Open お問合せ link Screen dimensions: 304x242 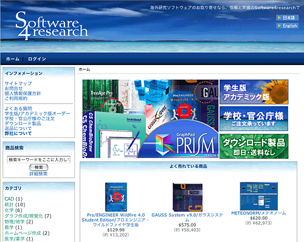click(13, 88)
